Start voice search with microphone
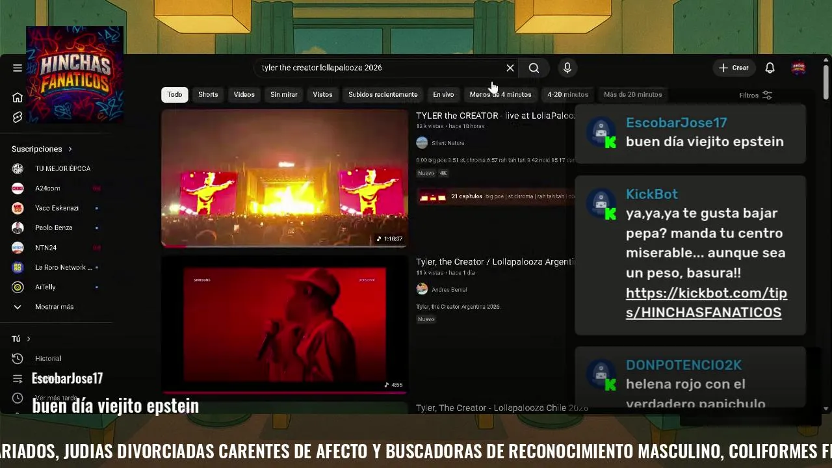832x468 pixels. pyautogui.click(x=567, y=68)
